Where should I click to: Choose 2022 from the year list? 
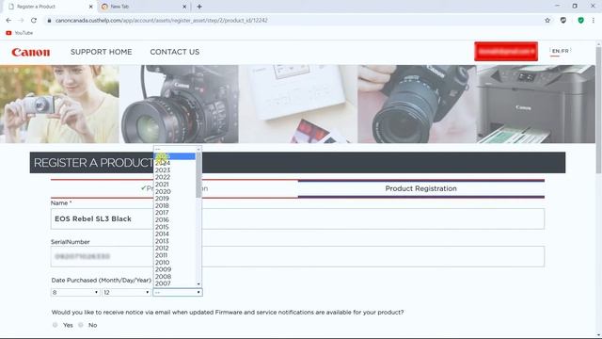click(175, 177)
